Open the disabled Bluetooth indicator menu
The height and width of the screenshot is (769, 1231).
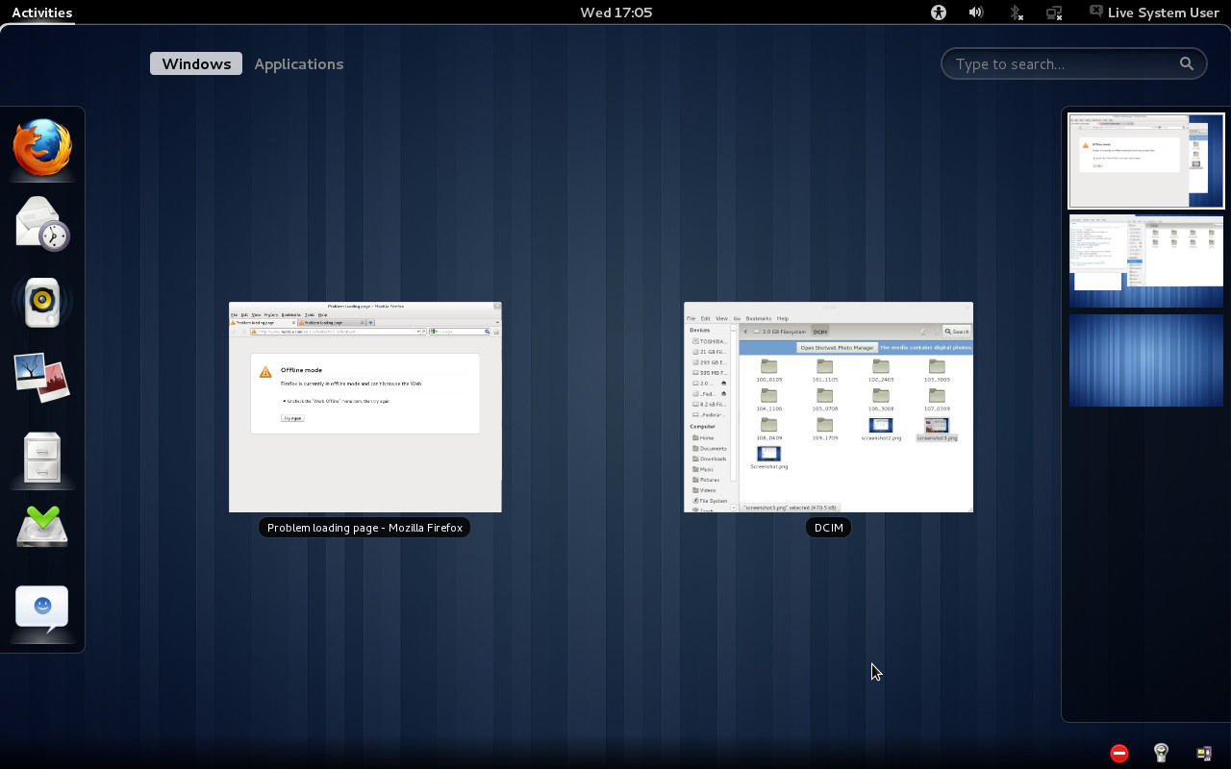pyautogui.click(x=1016, y=12)
